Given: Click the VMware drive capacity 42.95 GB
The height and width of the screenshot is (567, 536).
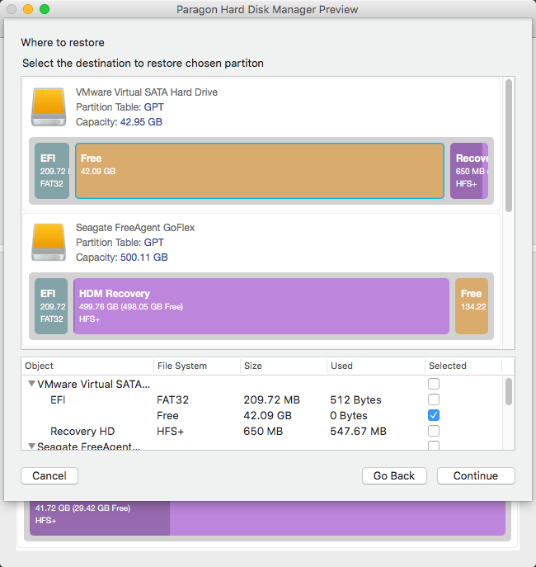Looking at the screenshot, I should 141,122.
